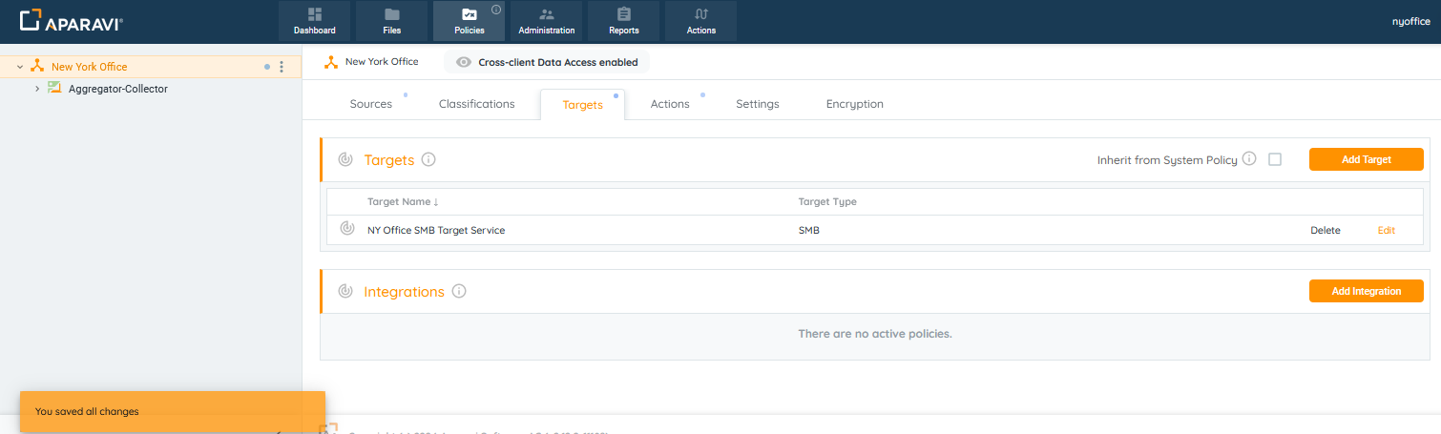The height and width of the screenshot is (434, 1441).
Task: Switch to the Encryption tab
Action: pyautogui.click(x=854, y=104)
